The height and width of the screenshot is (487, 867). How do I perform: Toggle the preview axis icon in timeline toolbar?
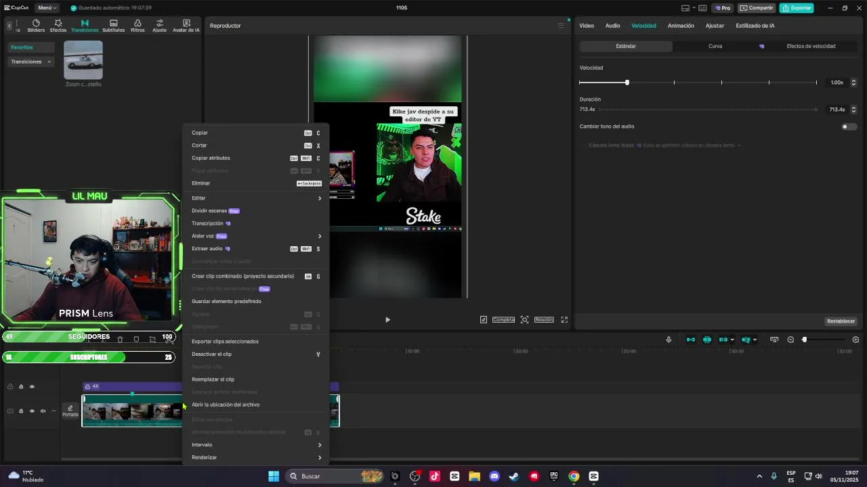pos(746,340)
